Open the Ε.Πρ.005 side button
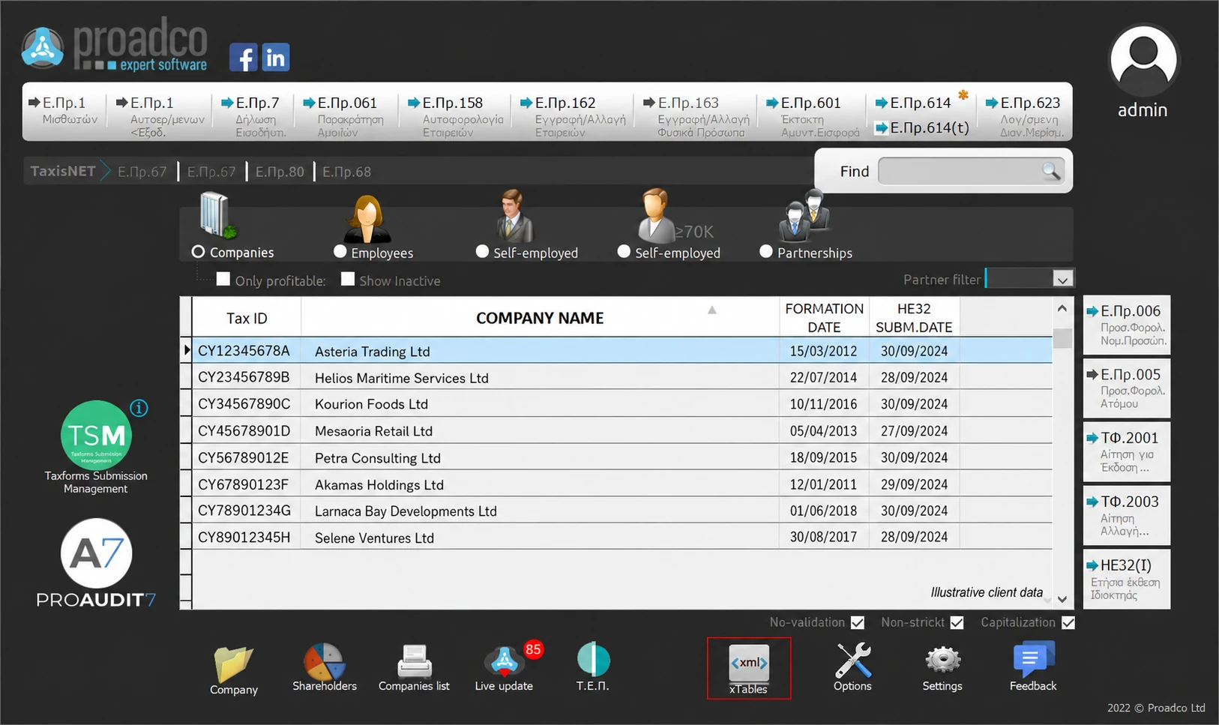 pyautogui.click(x=1127, y=388)
